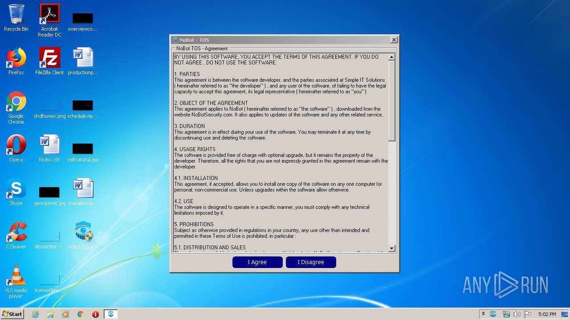Launch the Skype desktop shortcut

tap(16, 192)
